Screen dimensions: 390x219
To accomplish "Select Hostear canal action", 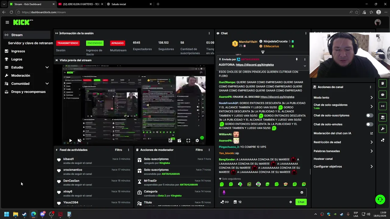I will pos(323,159).
